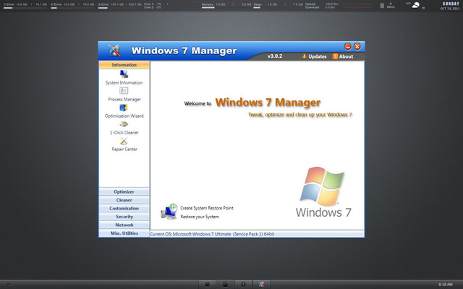
Task: Open the Security section
Action: point(124,217)
